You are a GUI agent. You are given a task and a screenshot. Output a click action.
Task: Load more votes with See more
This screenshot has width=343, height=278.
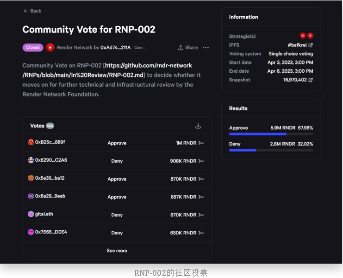point(117,250)
